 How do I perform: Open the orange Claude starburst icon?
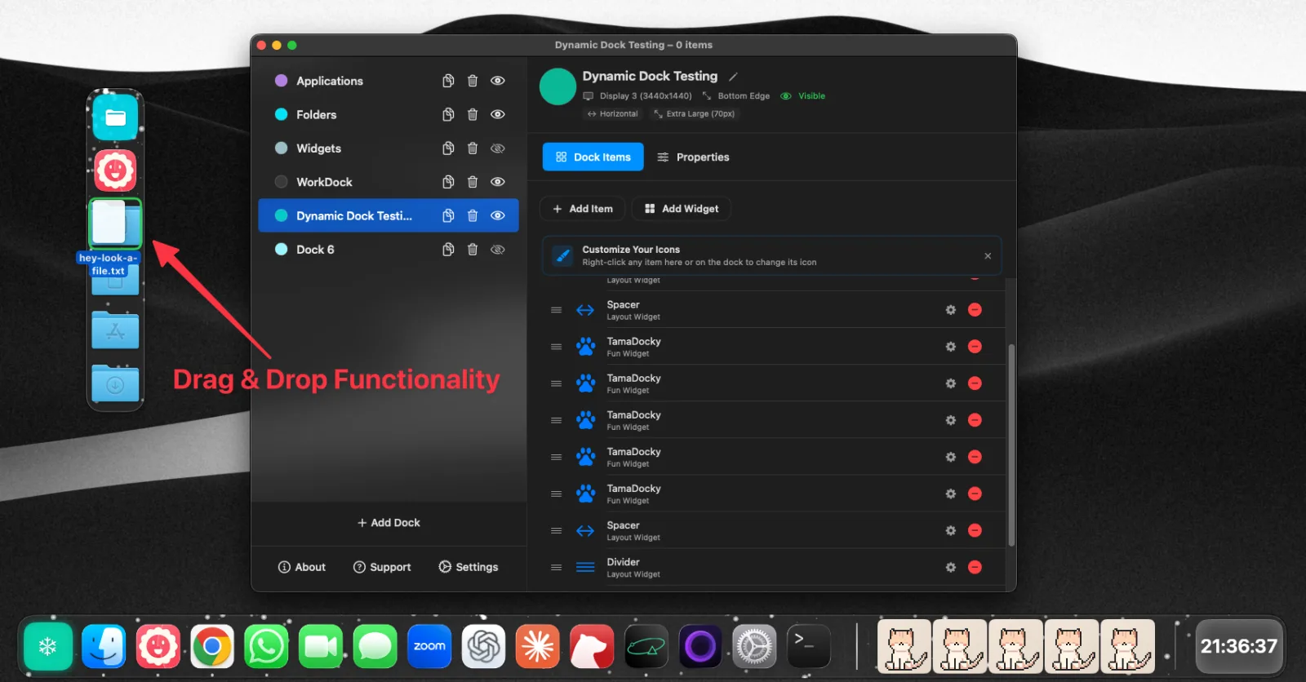[537, 647]
